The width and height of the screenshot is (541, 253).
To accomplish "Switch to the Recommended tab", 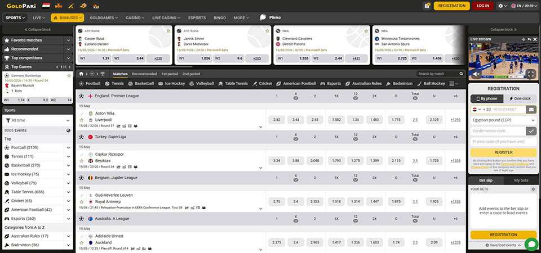I will (x=144, y=74).
